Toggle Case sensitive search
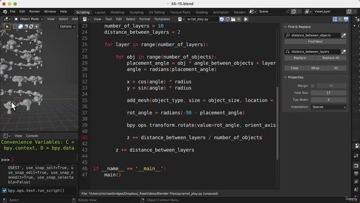Viewport: 360px width, 203px height. coord(294,68)
